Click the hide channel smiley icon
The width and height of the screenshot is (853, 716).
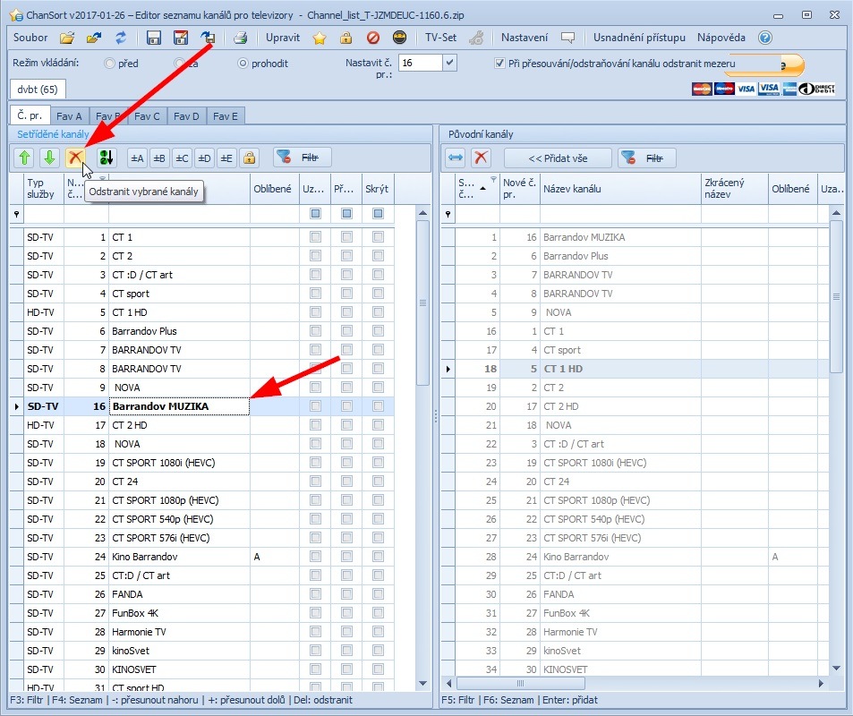click(400, 38)
